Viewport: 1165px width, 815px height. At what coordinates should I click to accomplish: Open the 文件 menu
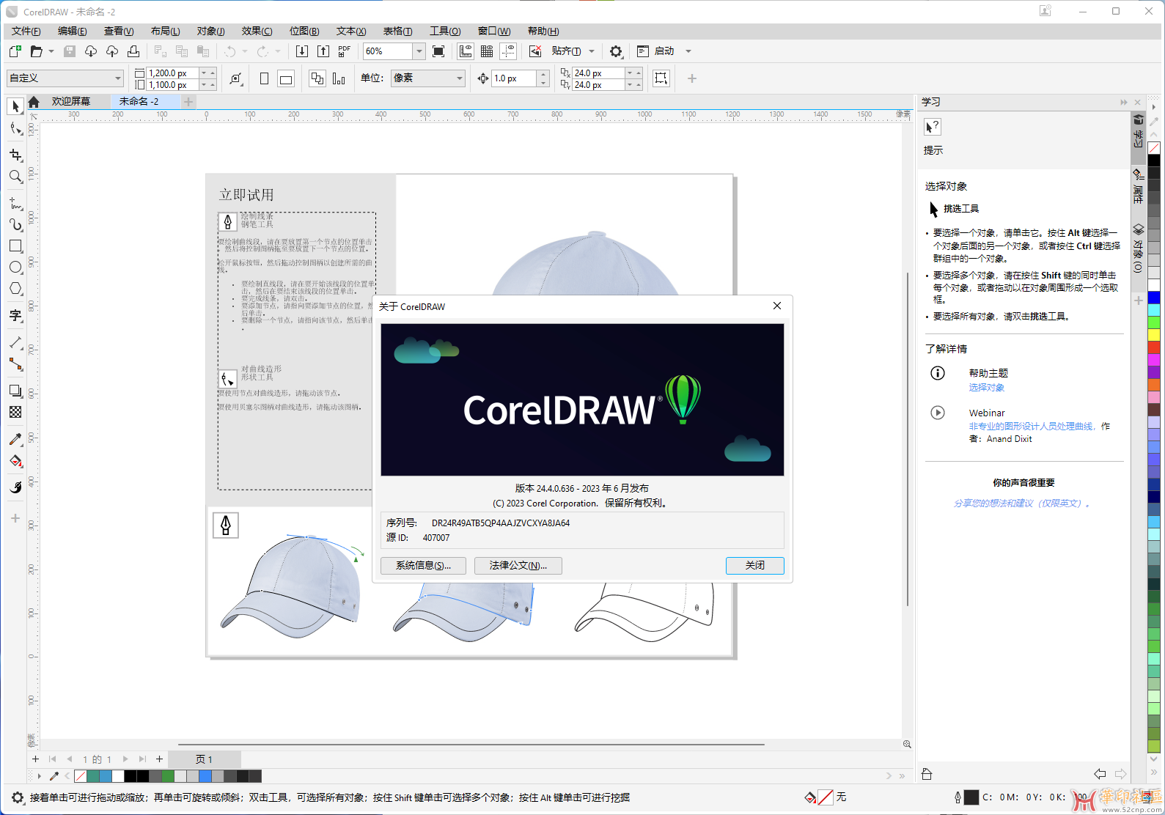(x=26, y=31)
